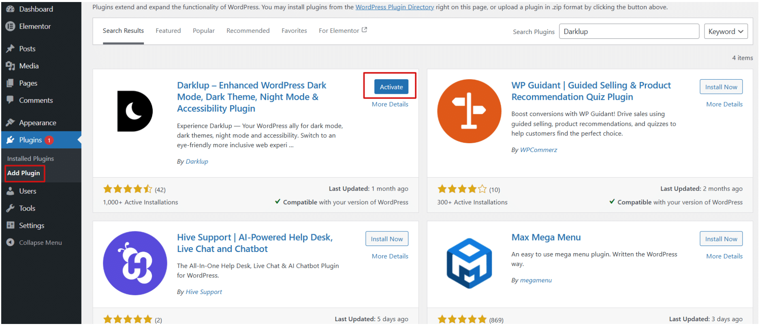Image resolution: width=760 pixels, height=326 pixels.
Task: Click the Max Mega Menu blue cube logo
Action: [x=469, y=263]
